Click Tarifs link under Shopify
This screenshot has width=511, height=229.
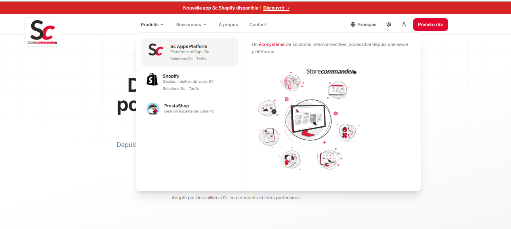point(194,89)
